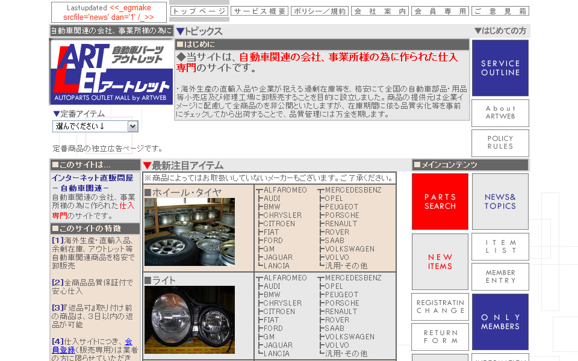Select PEUGEOT under ホイール・タイヤ
The width and height of the screenshot is (578, 361).
click(x=341, y=207)
